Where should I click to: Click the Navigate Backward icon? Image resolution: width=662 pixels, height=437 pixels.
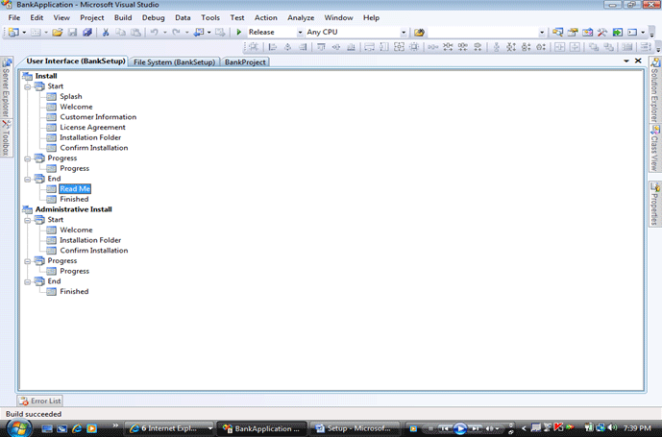(199, 32)
